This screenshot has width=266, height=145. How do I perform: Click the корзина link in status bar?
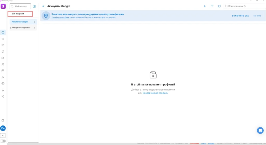[x=211, y=143]
